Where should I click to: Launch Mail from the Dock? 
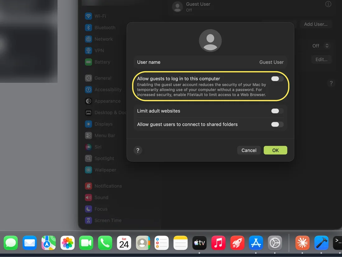click(30, 243)
